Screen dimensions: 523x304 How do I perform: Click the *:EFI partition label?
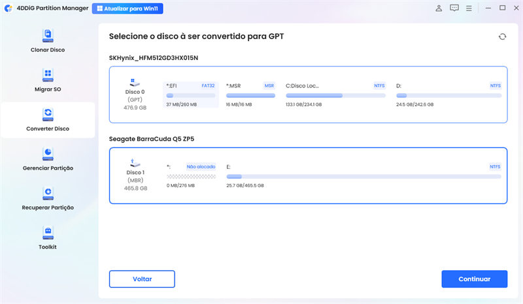click(x=171, y=85)
